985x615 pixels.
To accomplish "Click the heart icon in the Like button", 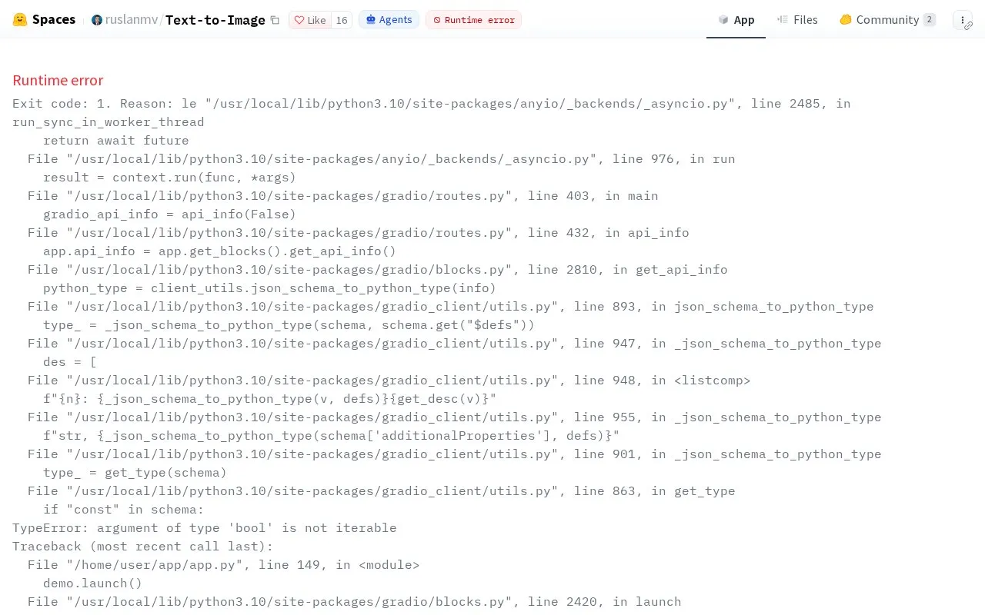I will click(299, 20).
